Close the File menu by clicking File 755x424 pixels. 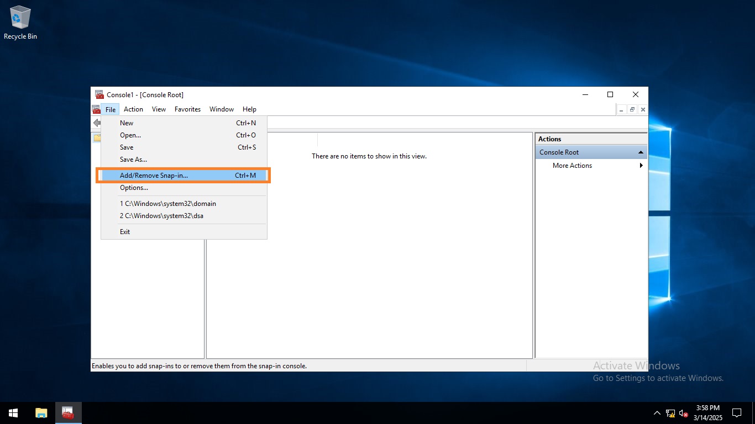[x=111, y=109]
